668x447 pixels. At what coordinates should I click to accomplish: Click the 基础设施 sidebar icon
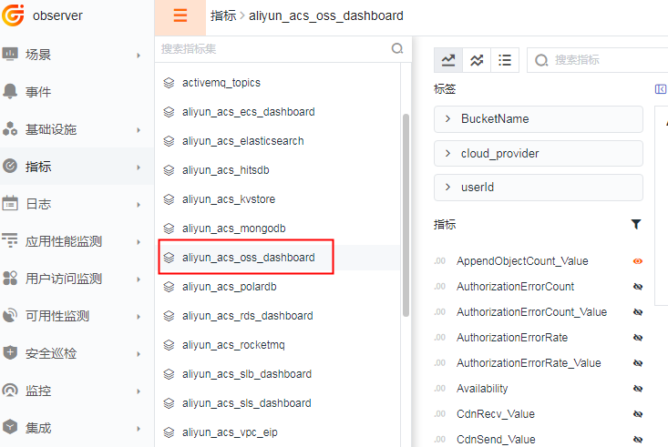(10, 129)
